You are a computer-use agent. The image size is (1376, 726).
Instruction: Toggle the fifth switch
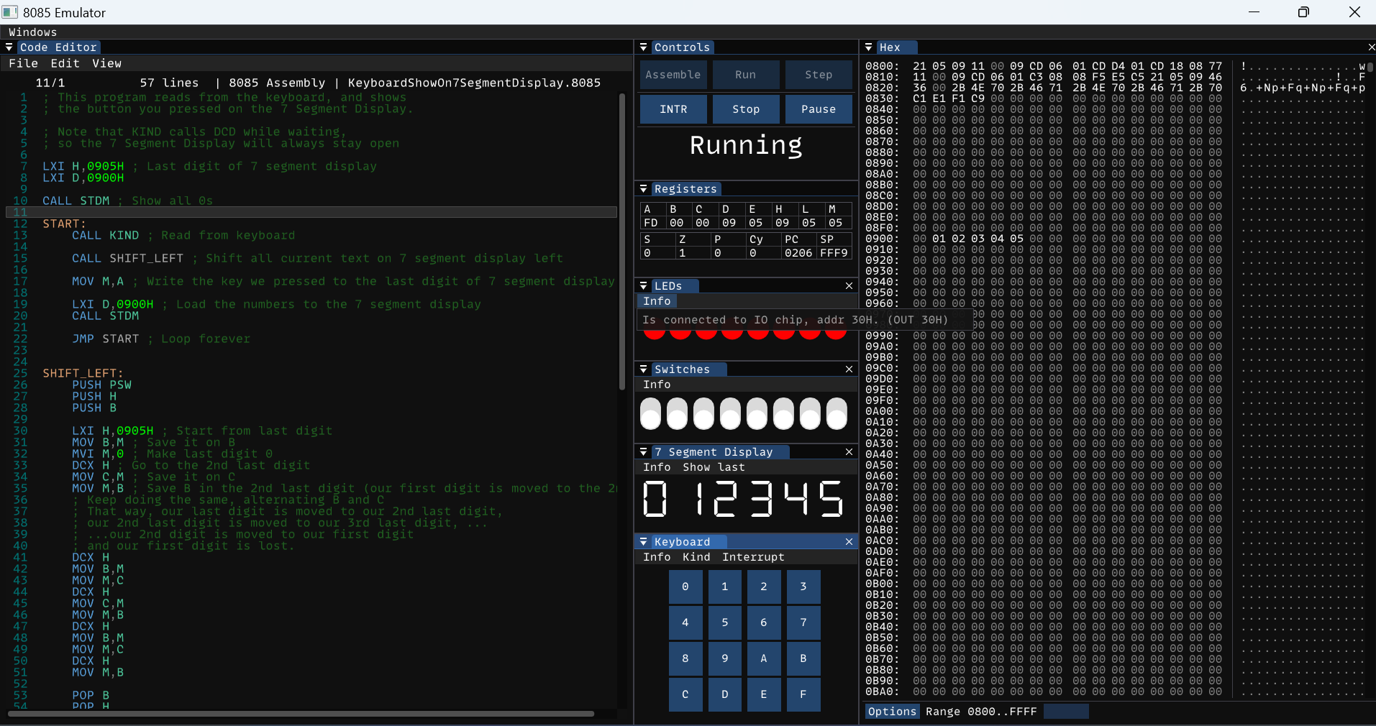pyautogui.click(x=757, y=414)
